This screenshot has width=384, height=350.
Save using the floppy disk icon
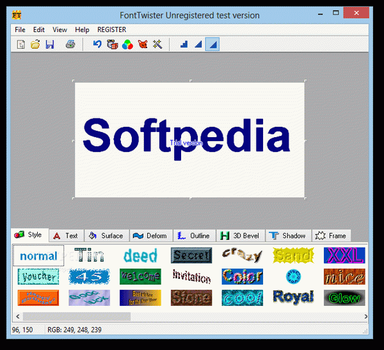point(49,44)
